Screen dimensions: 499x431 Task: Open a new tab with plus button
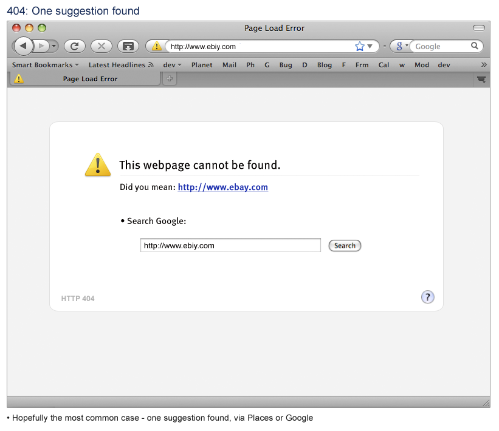(x=170, y=78)
